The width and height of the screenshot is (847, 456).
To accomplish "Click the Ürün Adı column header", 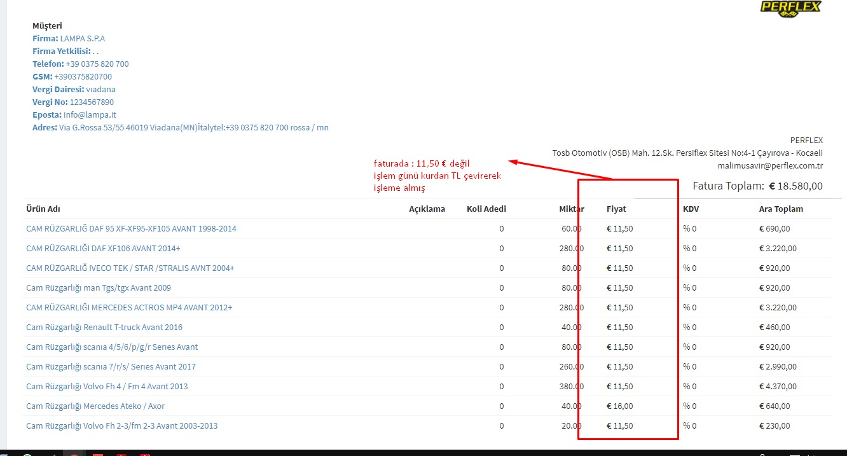I will pos(43,209).
